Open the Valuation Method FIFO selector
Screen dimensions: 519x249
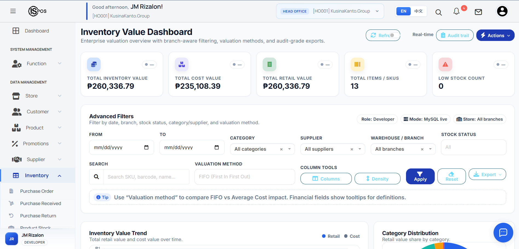pyautogui.click(x=245, y=177)
